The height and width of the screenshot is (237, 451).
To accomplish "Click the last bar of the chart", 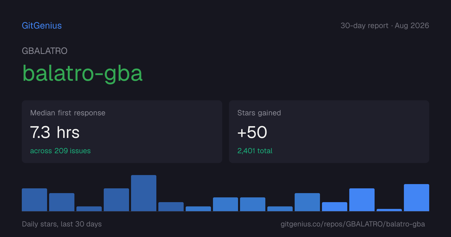I will pos(416,198).
